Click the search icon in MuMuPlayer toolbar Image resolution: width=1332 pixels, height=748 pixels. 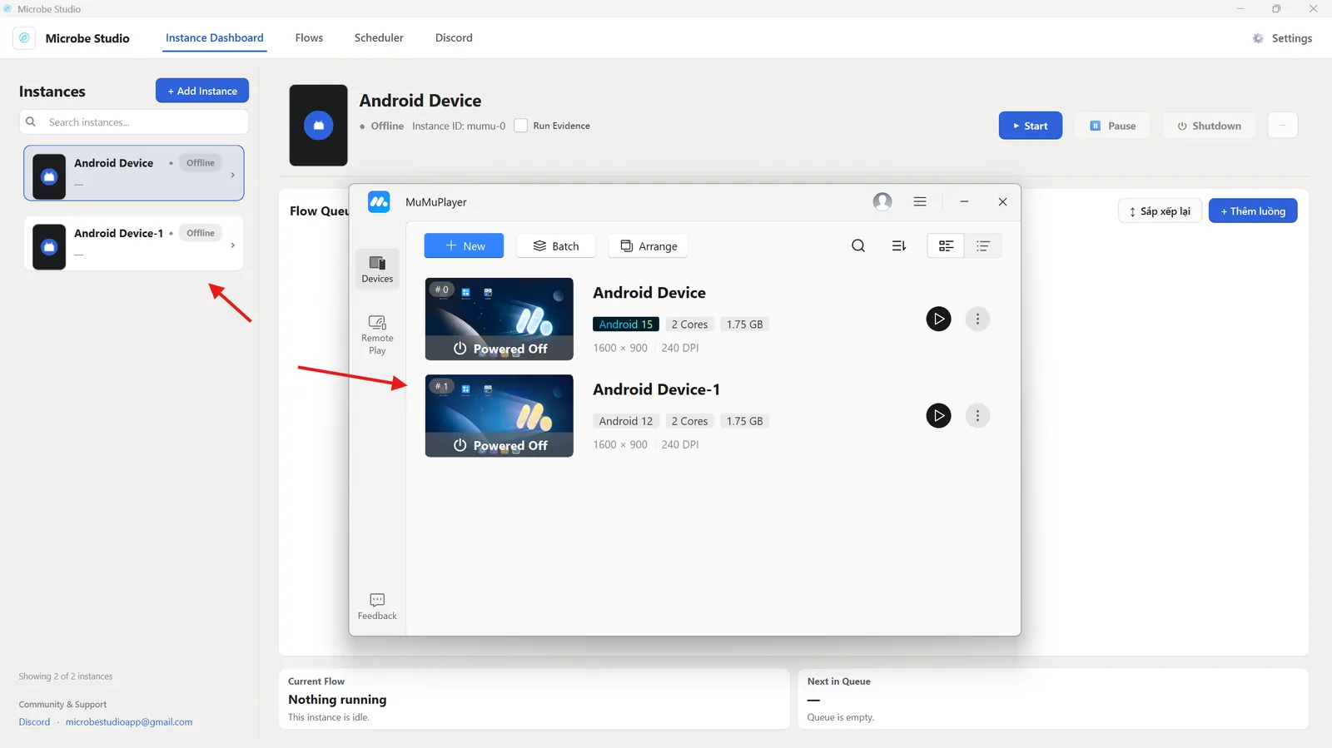click(x=858, y=245)
